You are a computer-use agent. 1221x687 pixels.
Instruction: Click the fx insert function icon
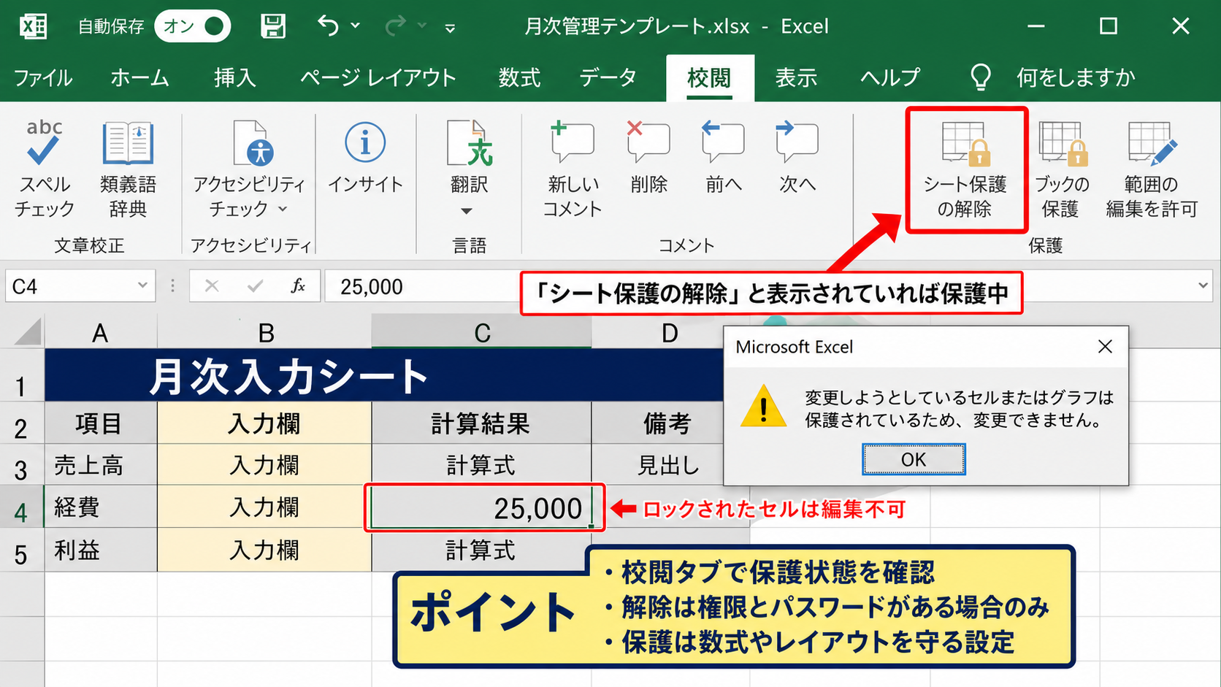point(298,285)
